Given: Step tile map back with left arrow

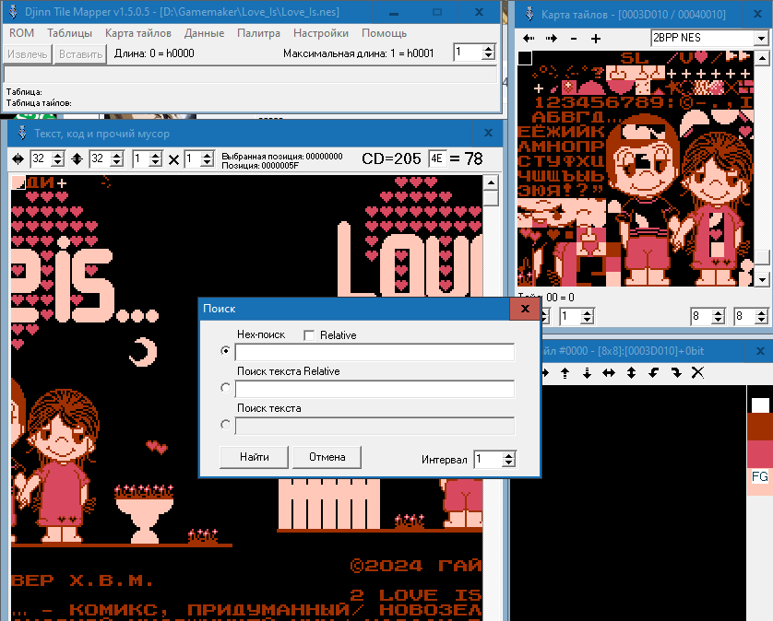Looking at the screenshot, I should [529, 39].
